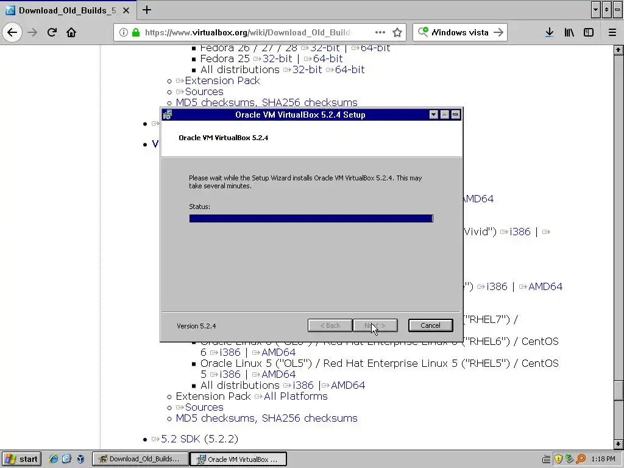Open AMD64 link on CentOS 5 row
Screen dimensions: 624x468
pos(278,374)
